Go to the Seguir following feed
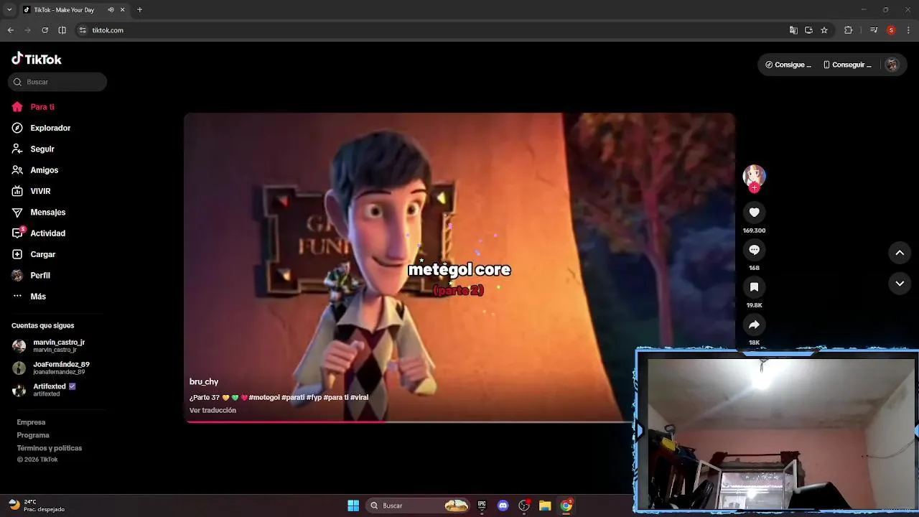This screenshot has width=919, height=517. click(33, 149)
